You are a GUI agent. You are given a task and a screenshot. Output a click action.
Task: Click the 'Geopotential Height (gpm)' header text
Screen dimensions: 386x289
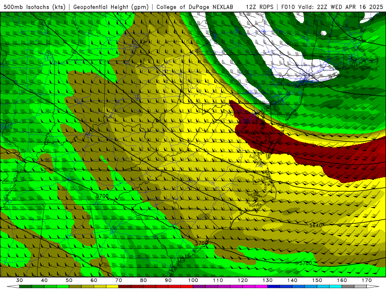click(x=111, y=7)
